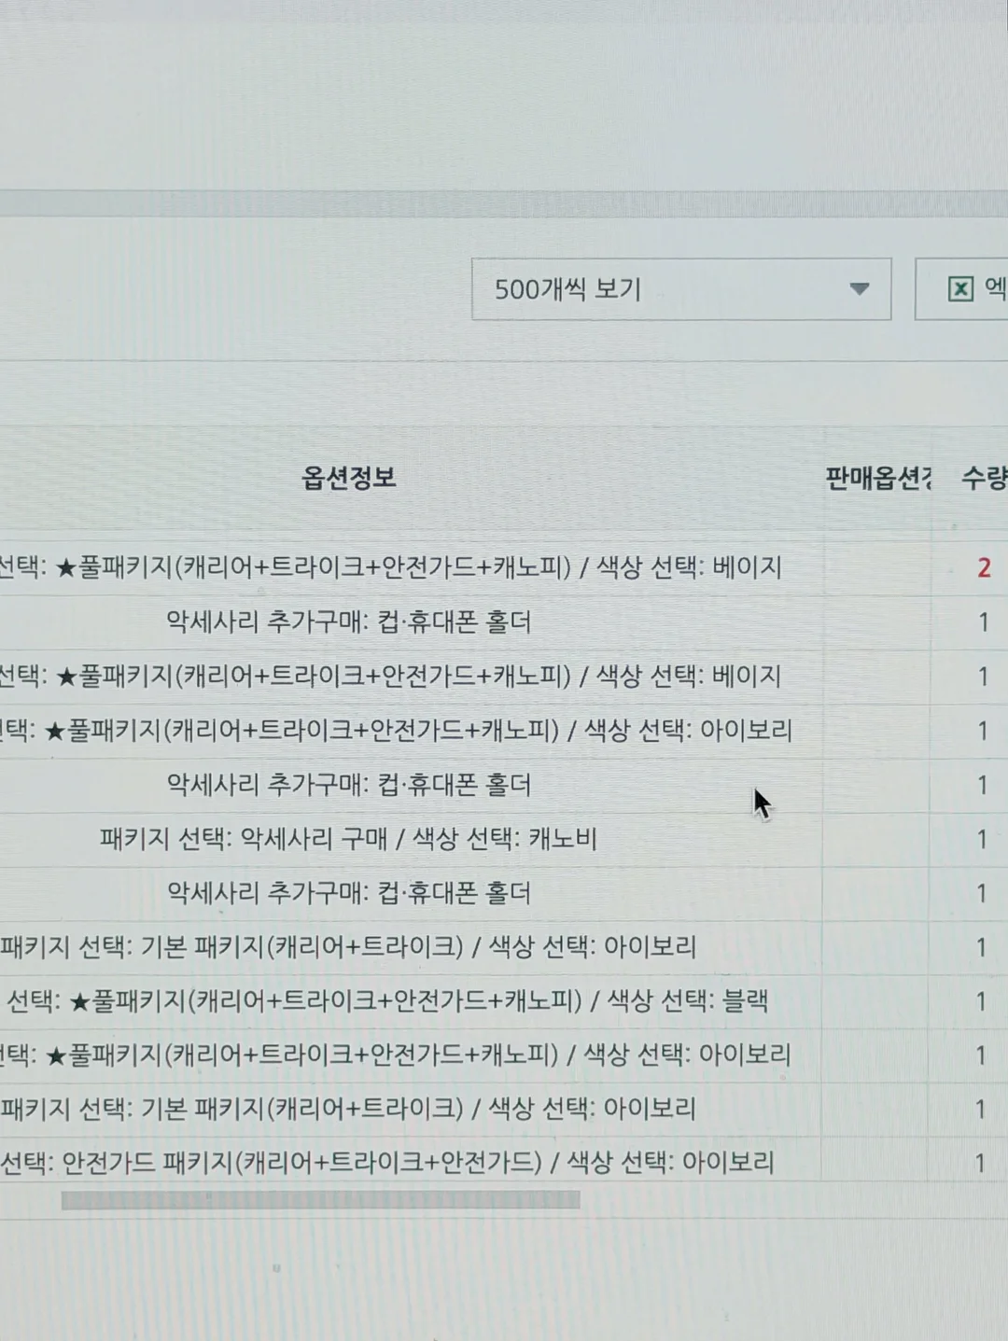Click the 옵션정보 column header
This screenshot has height=1341, width=1008.
(x=349, y=478)
